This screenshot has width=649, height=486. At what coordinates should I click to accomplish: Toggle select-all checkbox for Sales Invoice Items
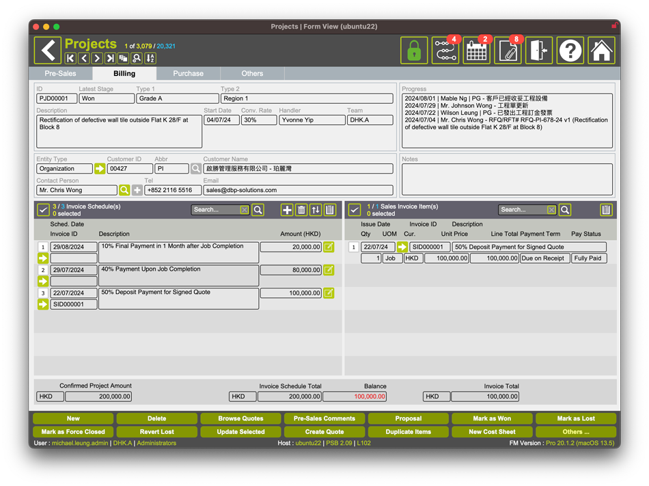(354, 210)
